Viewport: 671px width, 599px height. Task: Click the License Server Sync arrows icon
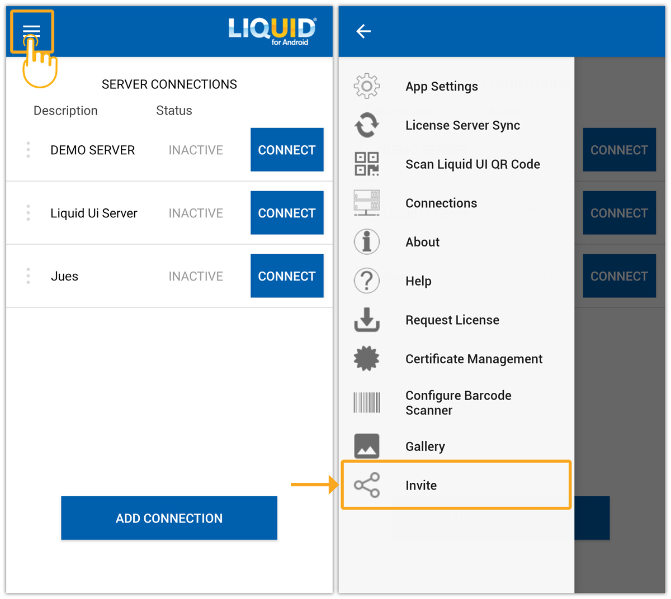(367, 125)
